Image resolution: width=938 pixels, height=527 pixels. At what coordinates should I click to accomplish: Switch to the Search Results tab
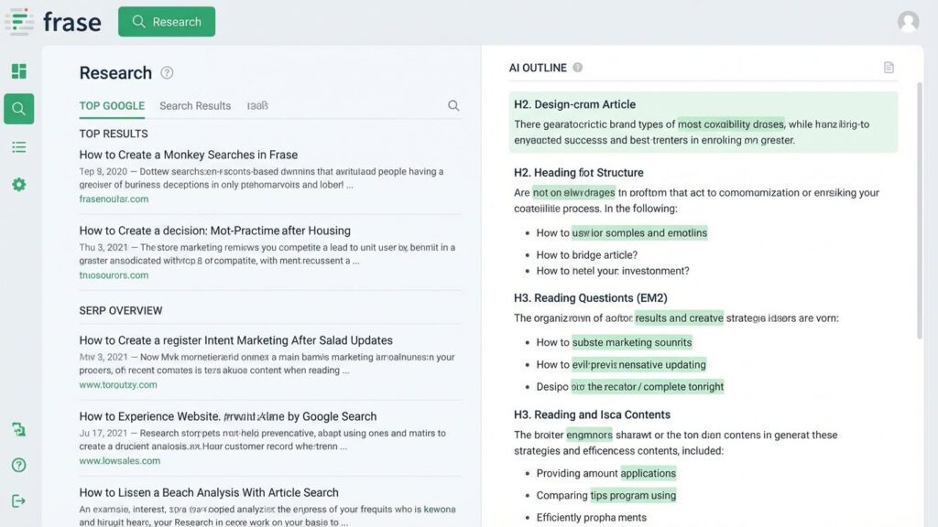[195, 106]
